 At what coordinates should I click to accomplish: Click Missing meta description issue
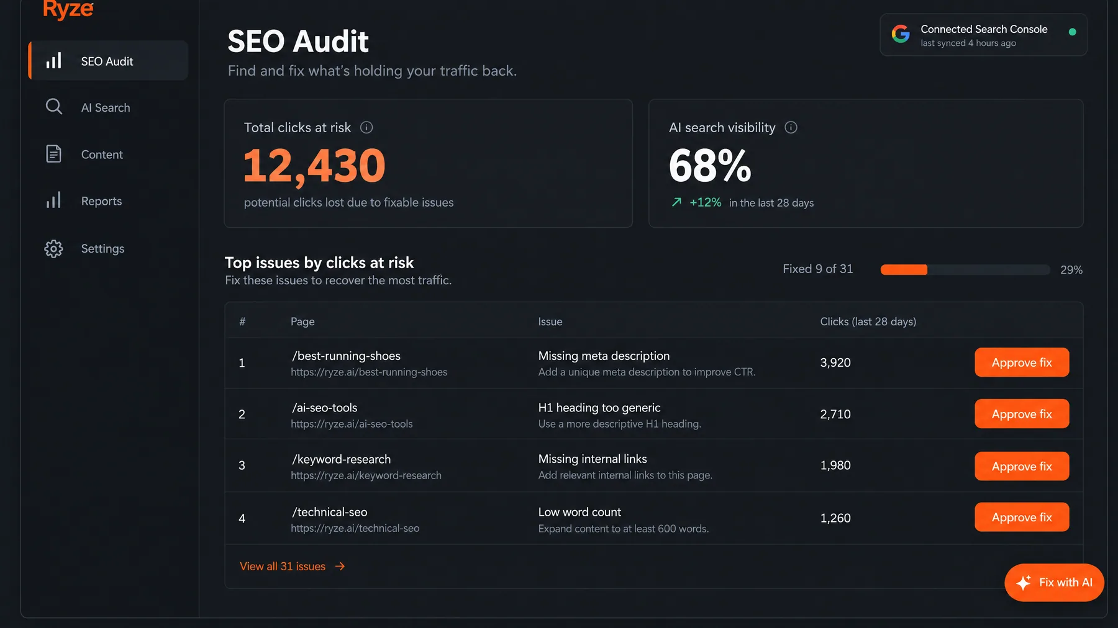pyautogui.click(x=604, y=356)
